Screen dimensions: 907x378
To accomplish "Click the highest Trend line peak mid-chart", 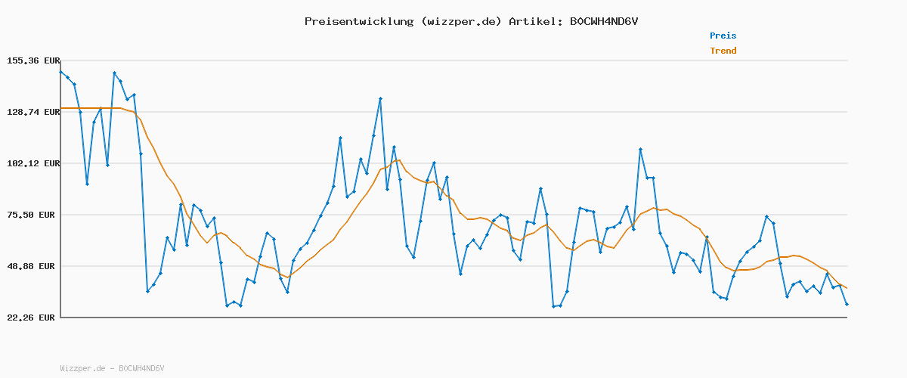I will (x=399, y=160).
